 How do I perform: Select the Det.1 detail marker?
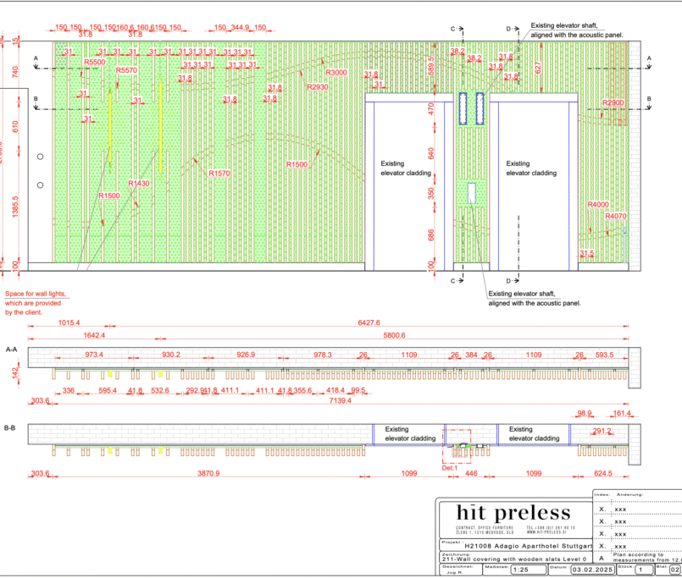click(449, 466)
